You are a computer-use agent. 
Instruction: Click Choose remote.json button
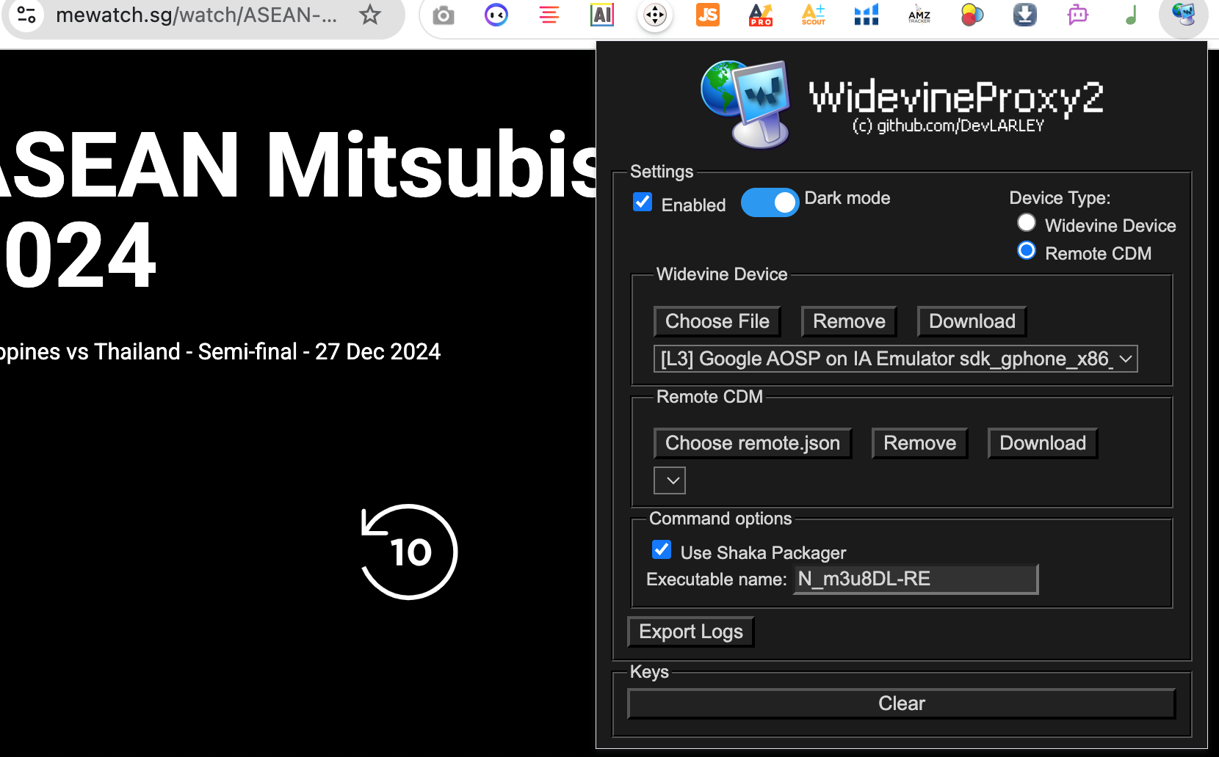(x=753, y=443)
